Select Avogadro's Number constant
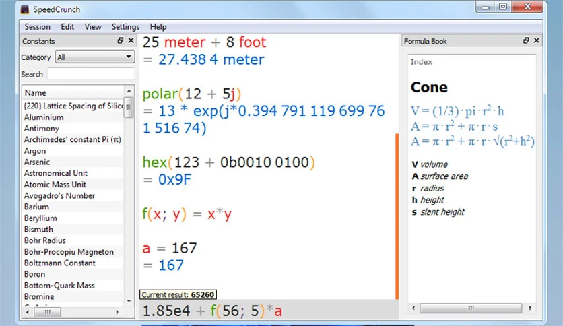 [73, 196]
